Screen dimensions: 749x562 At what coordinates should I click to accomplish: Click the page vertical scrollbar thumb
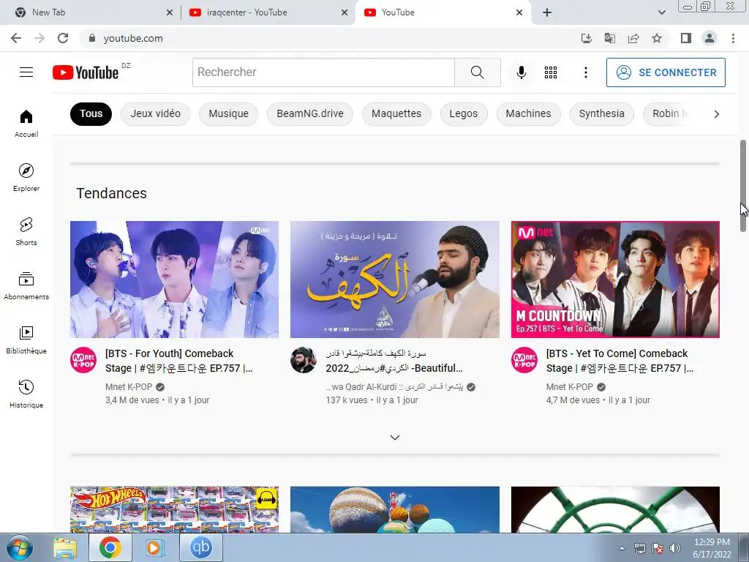coord(743,185)
